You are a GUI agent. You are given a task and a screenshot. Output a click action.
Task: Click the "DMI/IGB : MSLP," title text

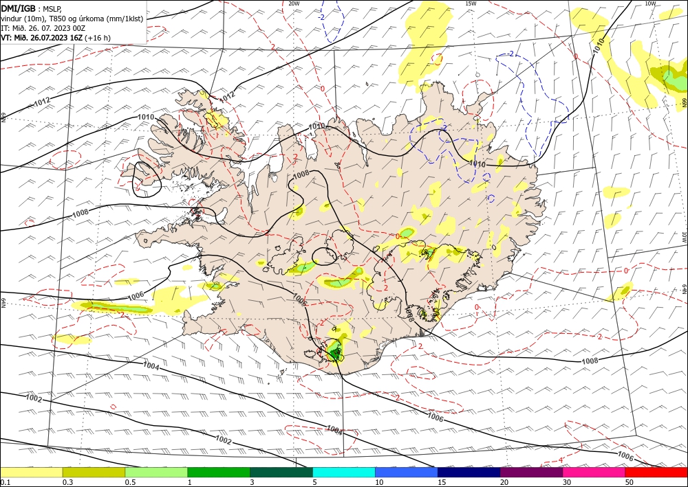(32, 8)
